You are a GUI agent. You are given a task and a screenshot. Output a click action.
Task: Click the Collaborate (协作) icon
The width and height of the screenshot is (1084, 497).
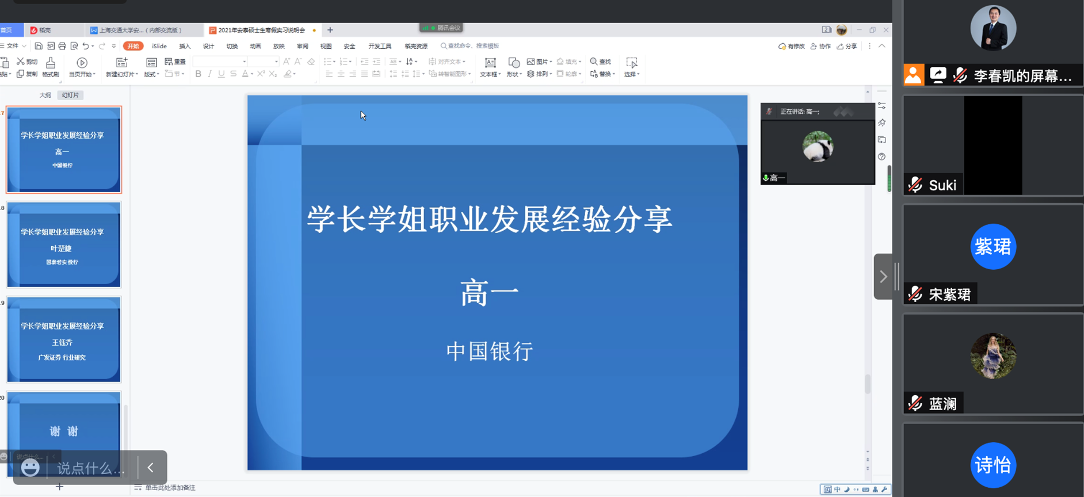pos(814,46)
